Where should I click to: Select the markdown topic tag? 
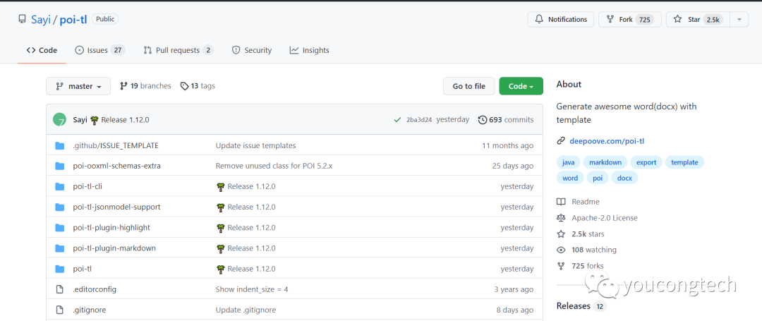(x=605, y=163)
